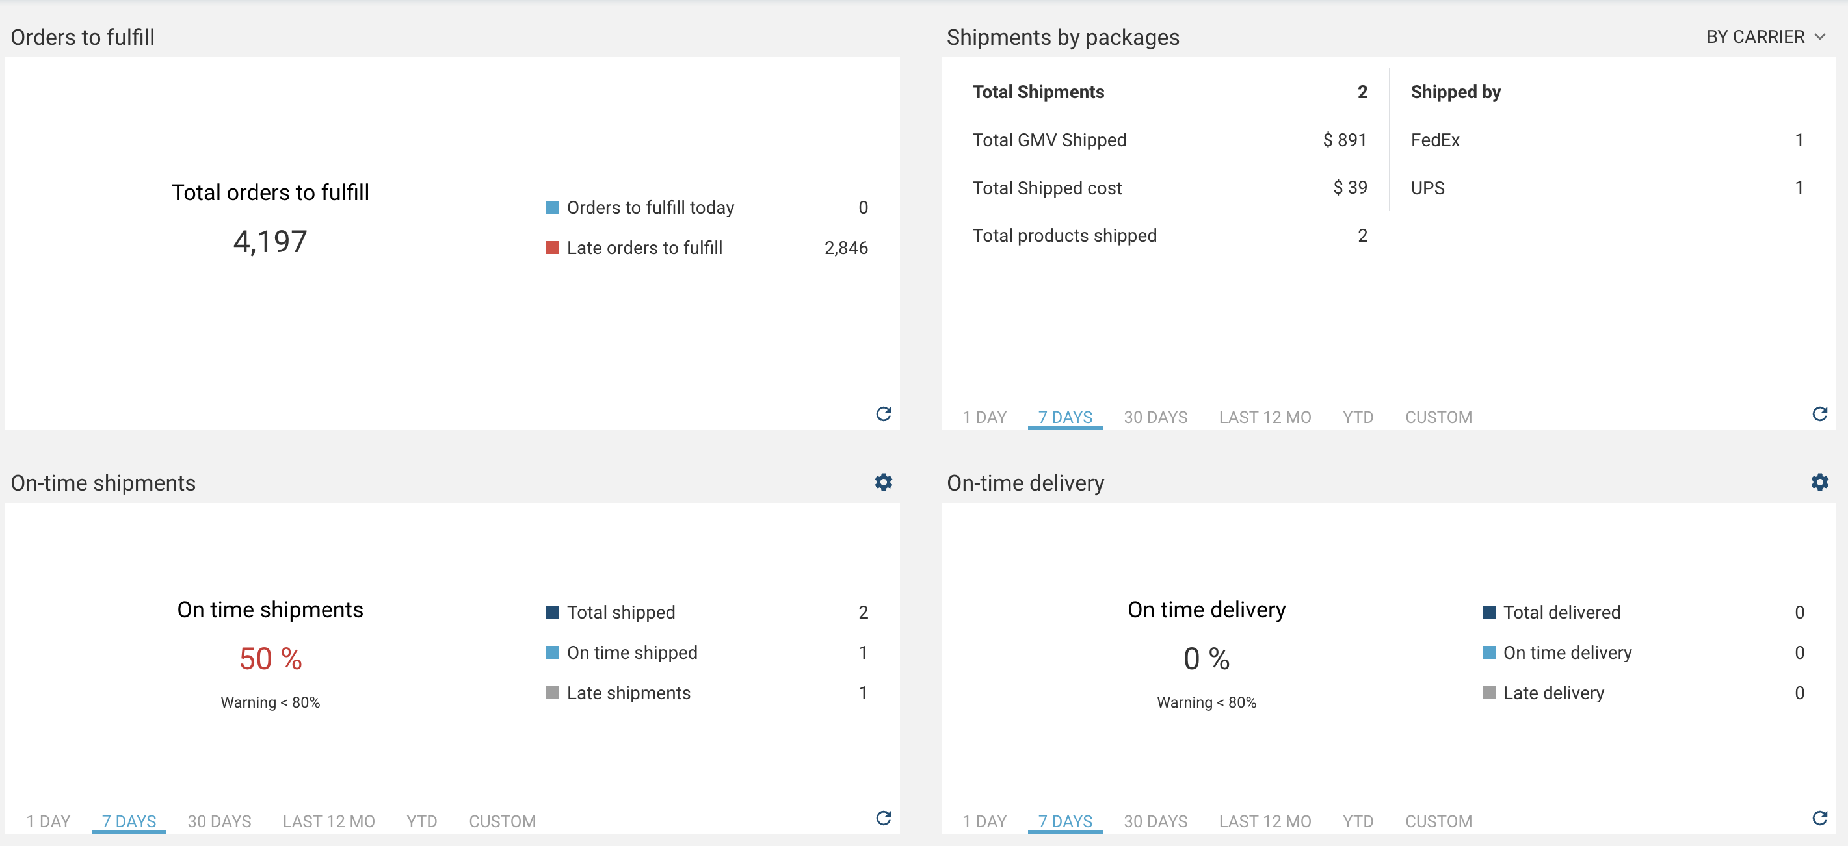Select CUSTOM range for On-time delivery
The width and height of the screenshot is (1848, 846).
pyautogui.click(x=1438, y=821)
